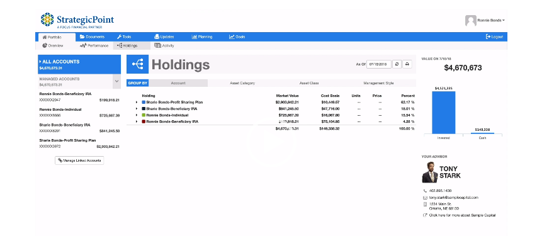Click the user avatar icon
Image resolution: width=554 pixels, height=236 pixels.
coord(471,21)
